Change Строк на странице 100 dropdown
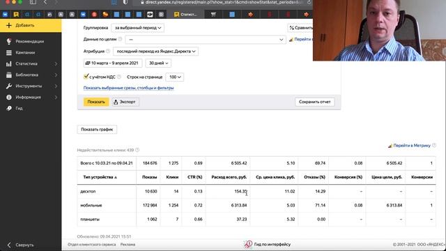 pos(174,77)
